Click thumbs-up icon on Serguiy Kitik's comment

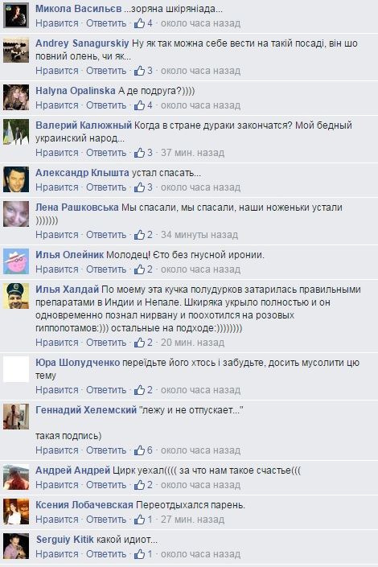tap(139, 554)
